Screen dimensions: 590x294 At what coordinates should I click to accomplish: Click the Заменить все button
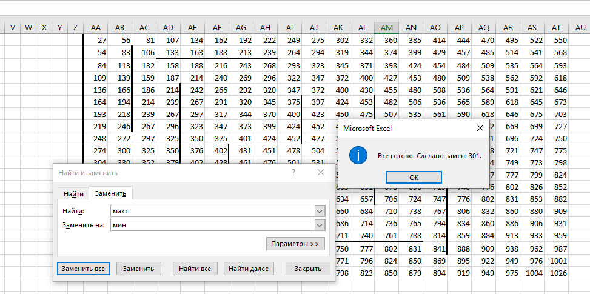[84, 269]
